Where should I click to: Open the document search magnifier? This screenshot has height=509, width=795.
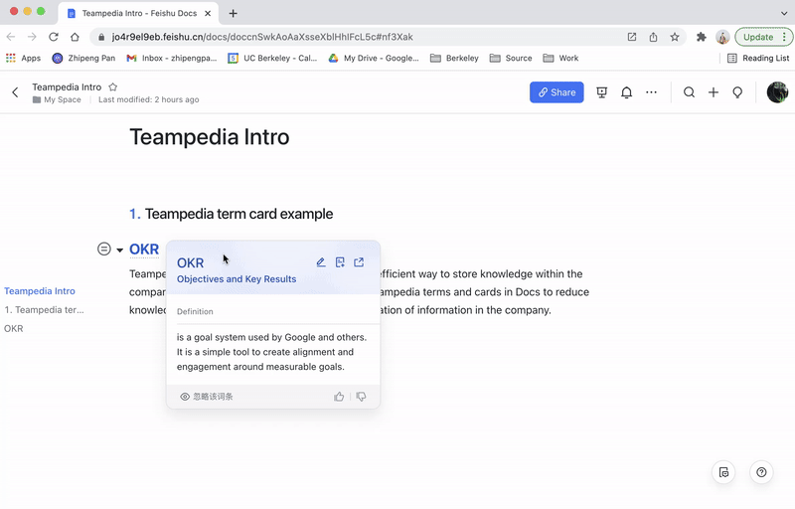(689, 92)
